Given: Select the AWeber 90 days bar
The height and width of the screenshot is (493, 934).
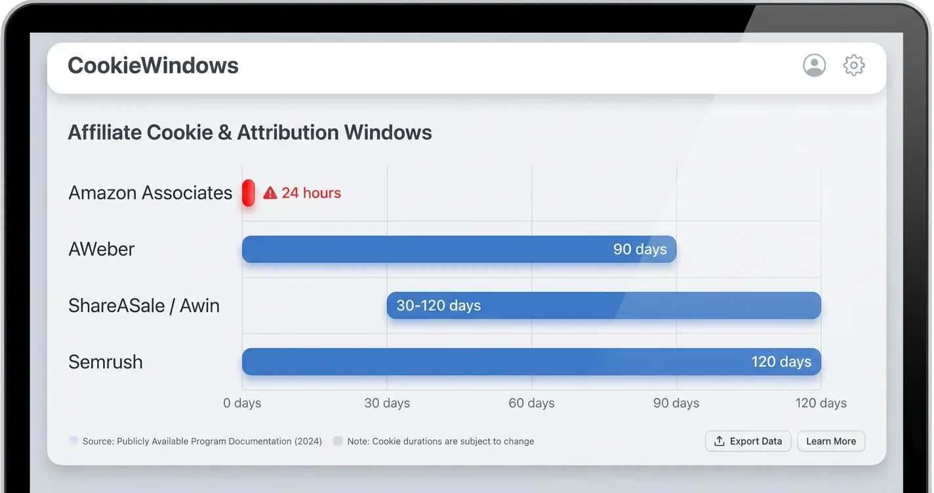Looking at the screenshot, I should 459,249.
